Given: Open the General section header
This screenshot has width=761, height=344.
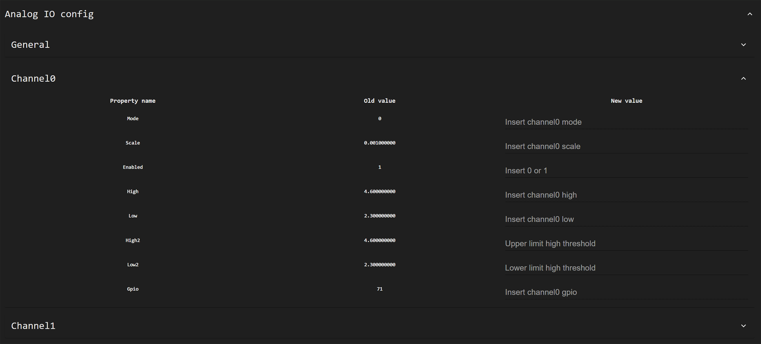Looking at the screenshot, I should pyautogui.click(x=379, y=45).
